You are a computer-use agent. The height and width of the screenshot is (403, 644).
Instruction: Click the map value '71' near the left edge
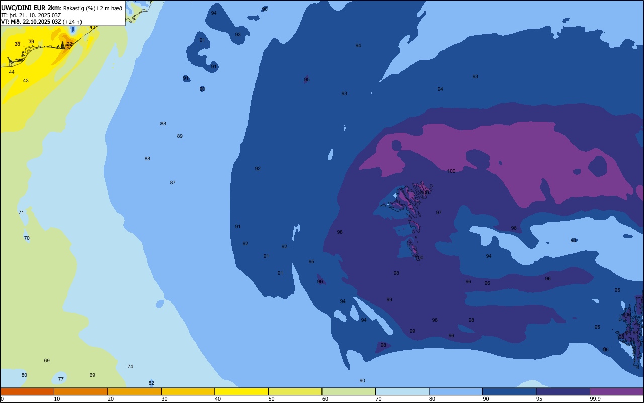point(21,213)
